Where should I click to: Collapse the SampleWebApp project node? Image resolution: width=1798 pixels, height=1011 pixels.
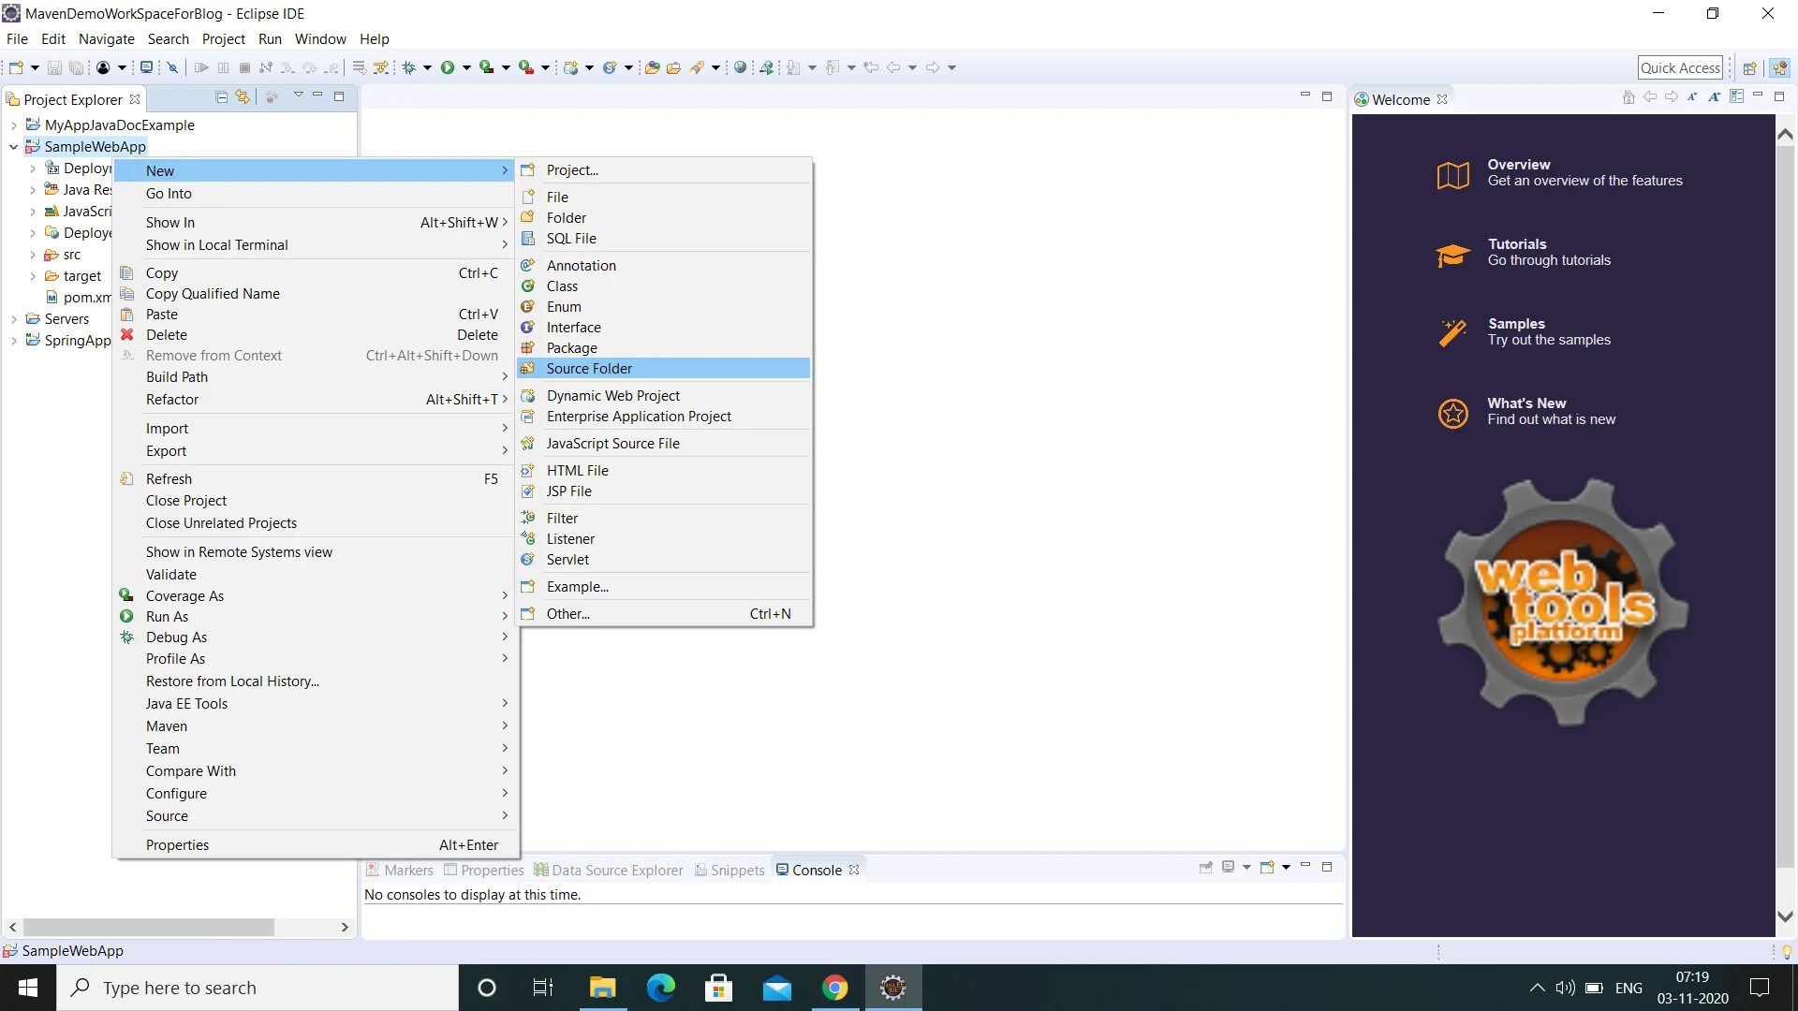13,147
